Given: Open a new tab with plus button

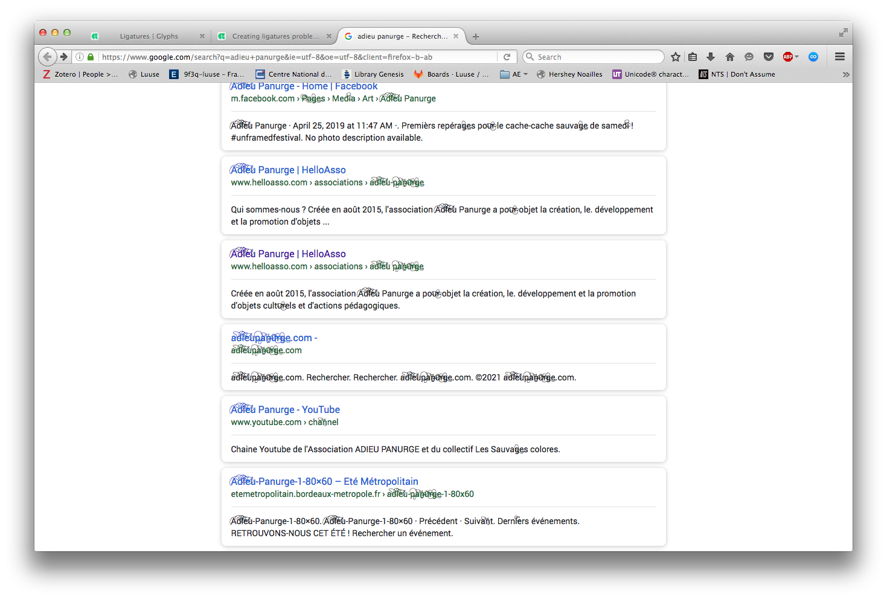Looking at the screenshot, I should pos(476,37).
